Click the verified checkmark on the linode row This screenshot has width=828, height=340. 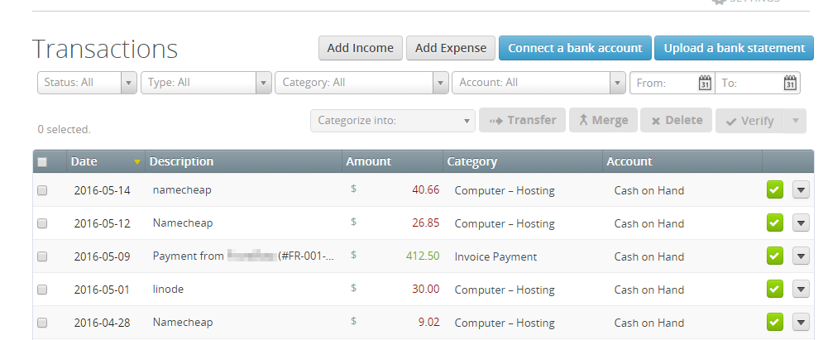(775, 290)
